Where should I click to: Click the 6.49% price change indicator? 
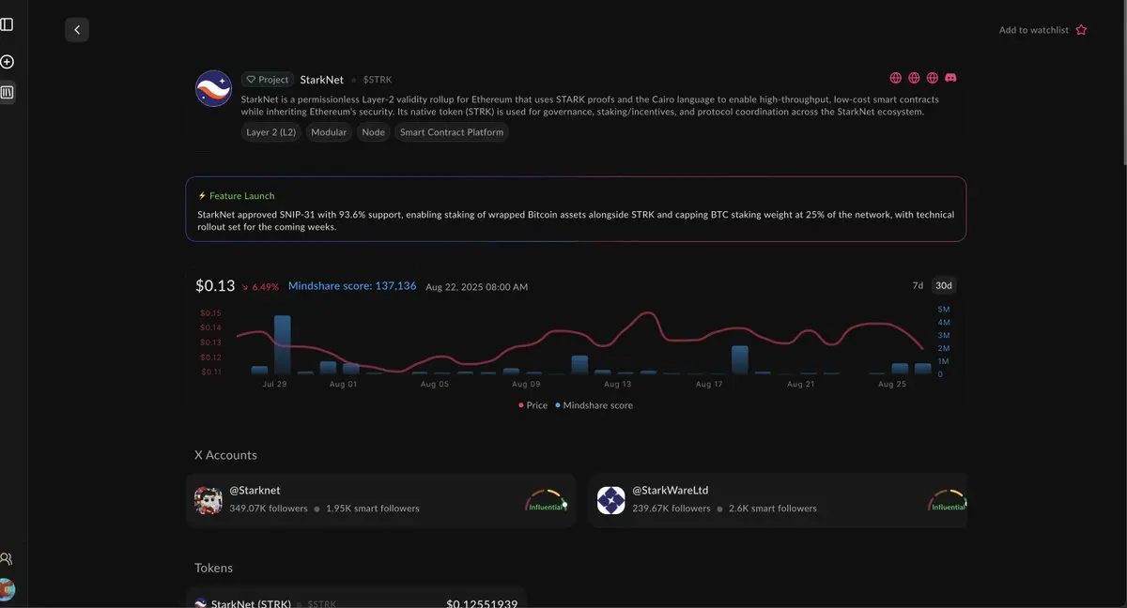[260, 287]
